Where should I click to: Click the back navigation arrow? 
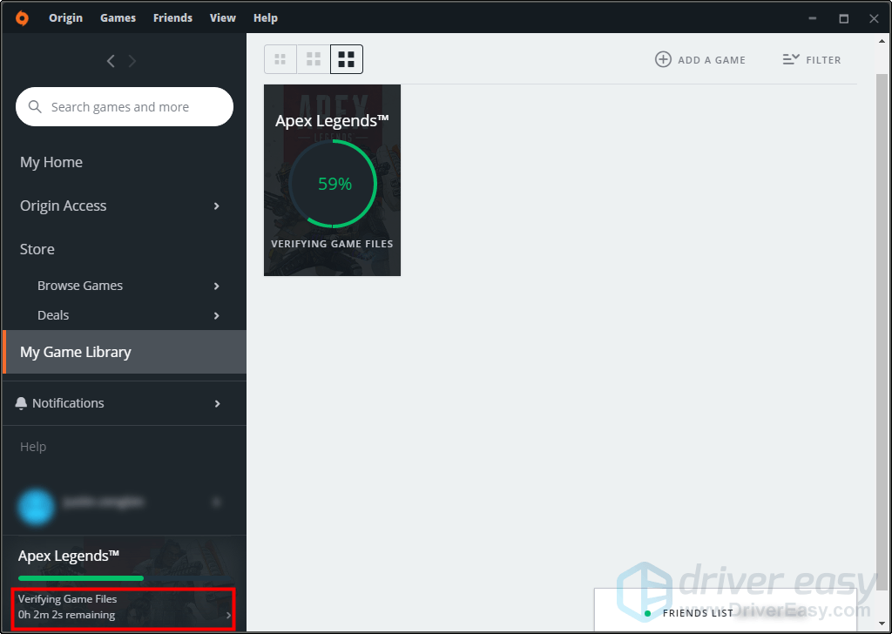coord(111,61)
